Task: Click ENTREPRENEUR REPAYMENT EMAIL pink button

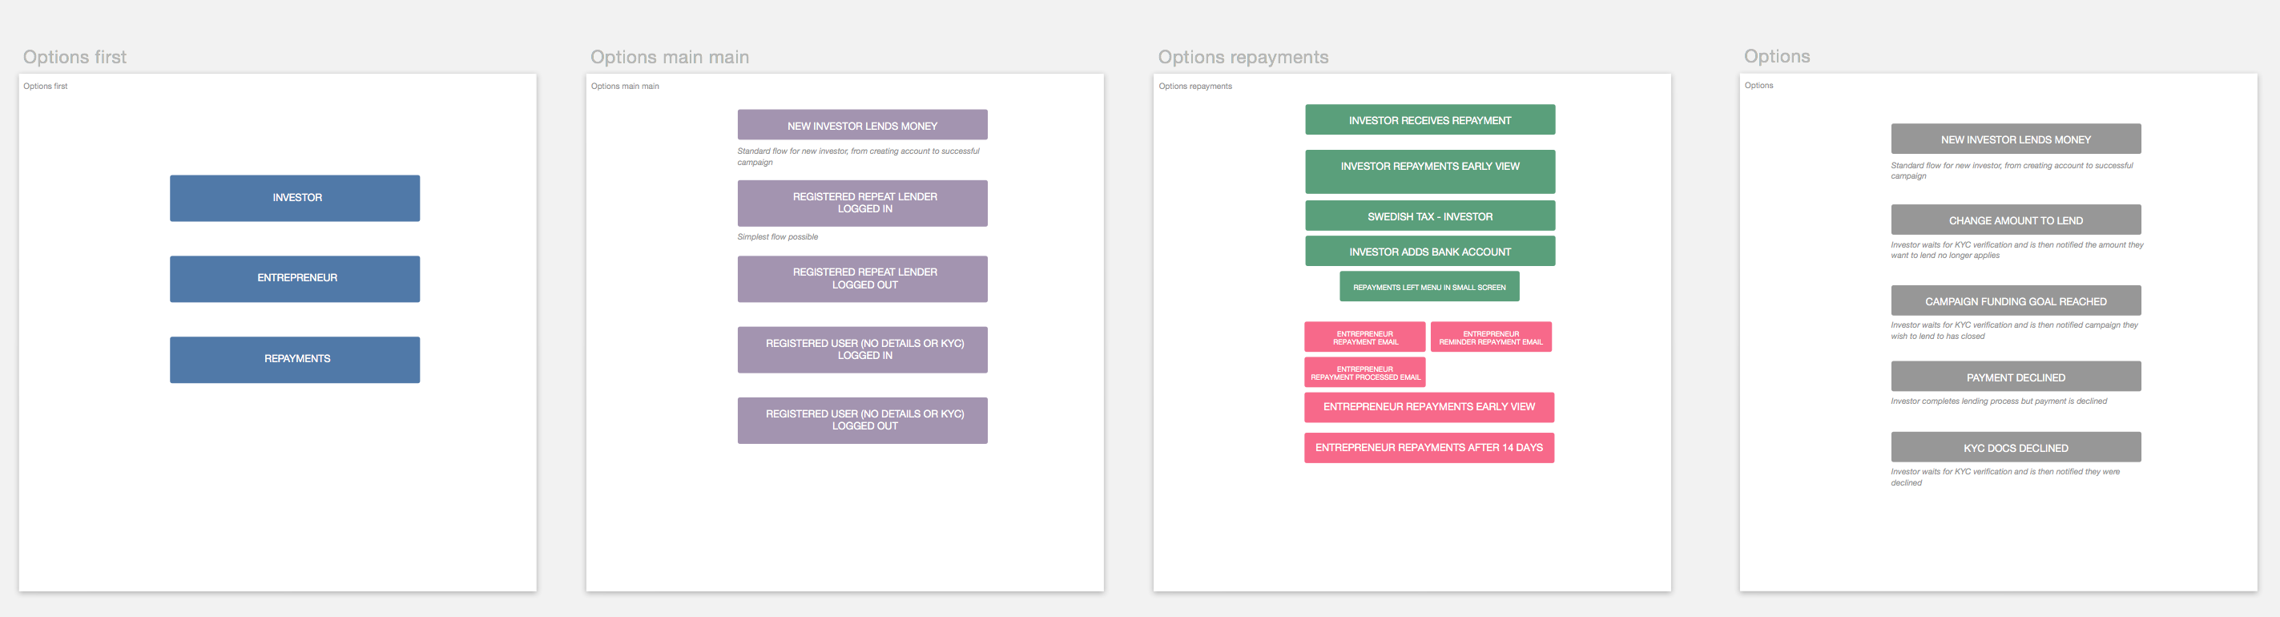Action: tap(1364, 337)
